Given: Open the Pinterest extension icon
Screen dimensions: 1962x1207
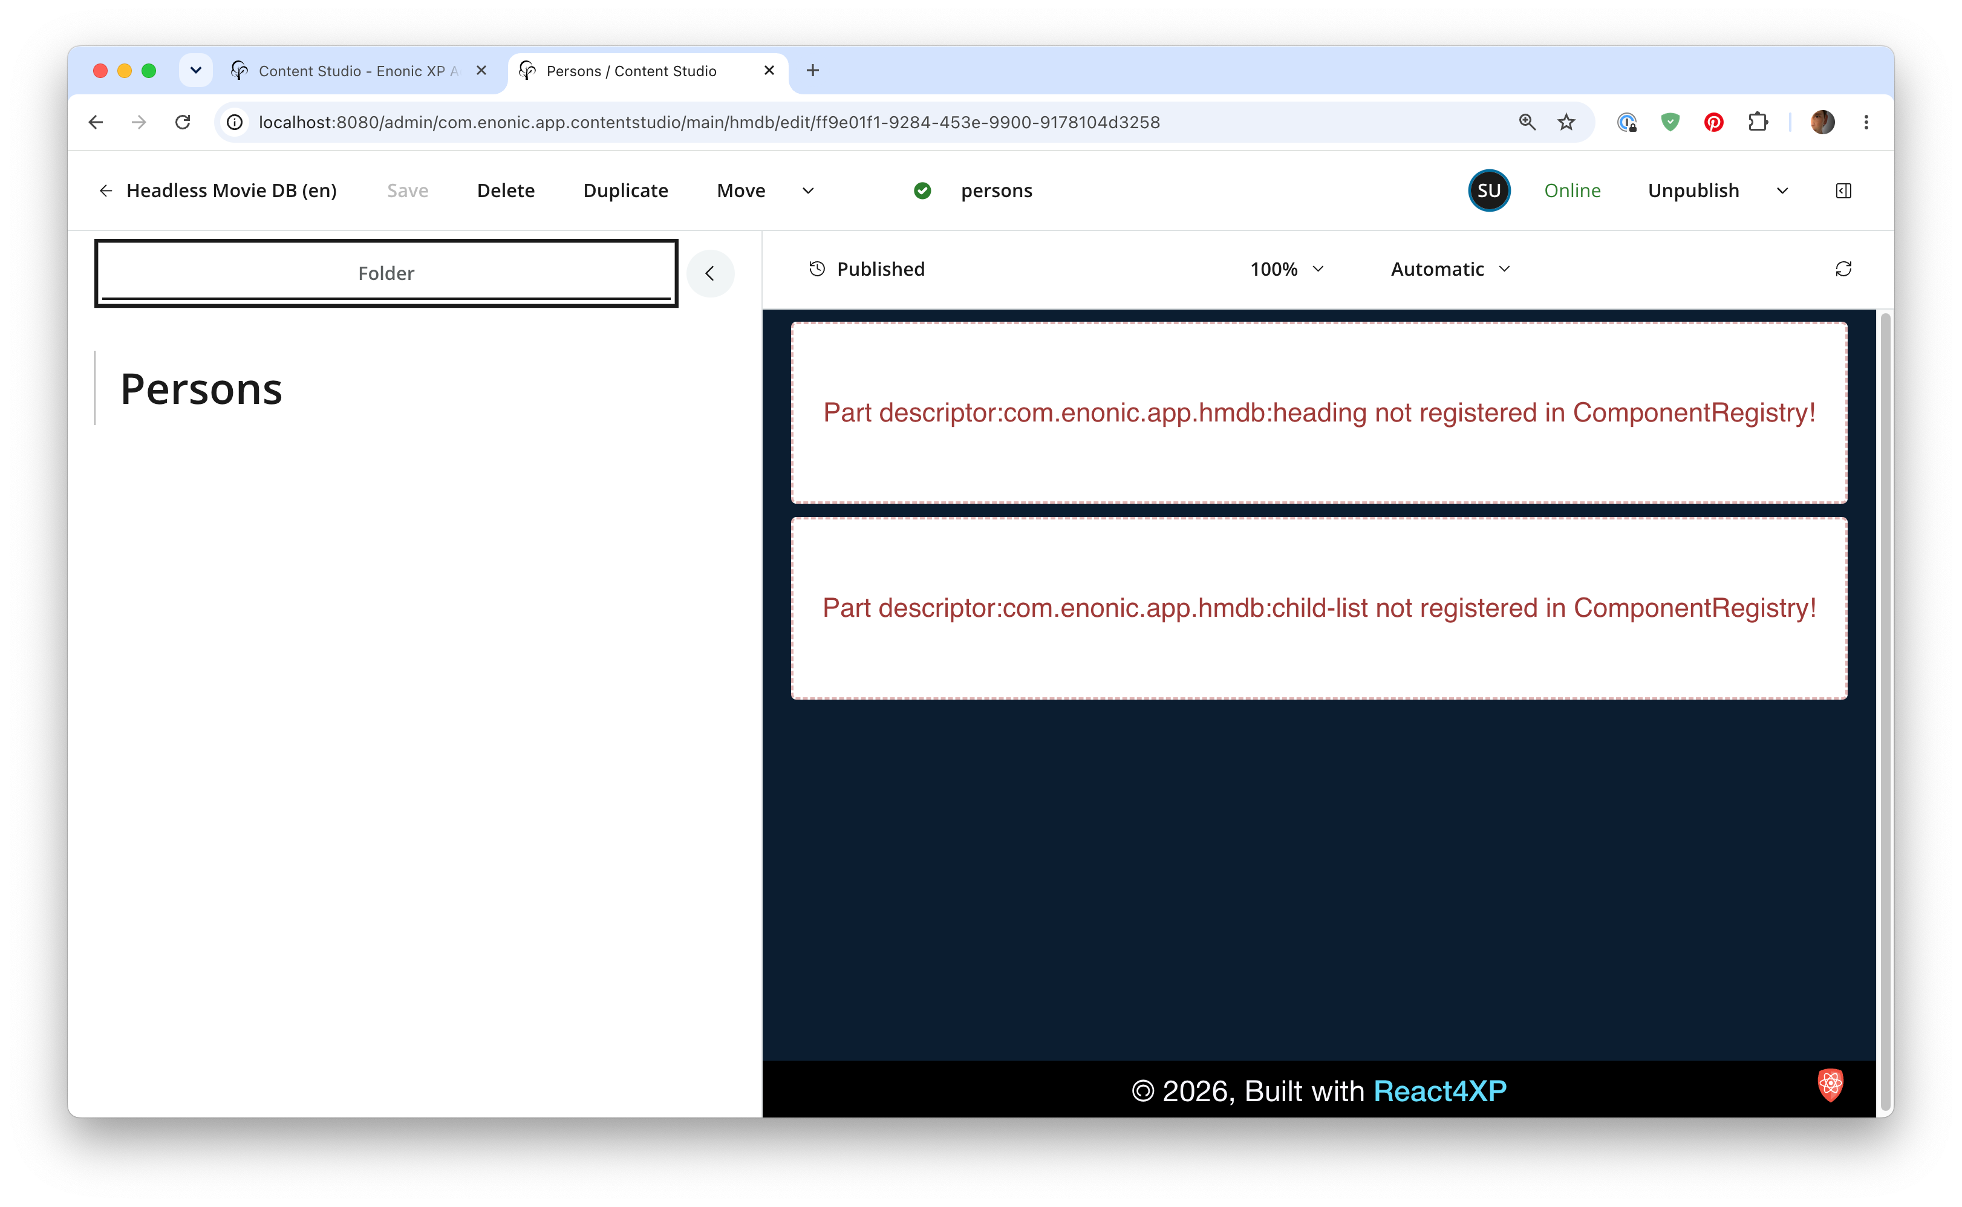Looking at the screenshot, I should click(1713, 122).
